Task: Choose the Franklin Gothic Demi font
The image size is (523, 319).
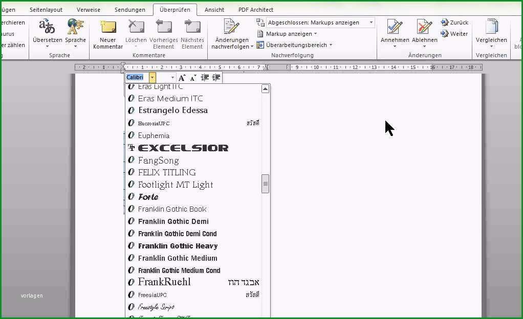Action: [x=193, y=221]
